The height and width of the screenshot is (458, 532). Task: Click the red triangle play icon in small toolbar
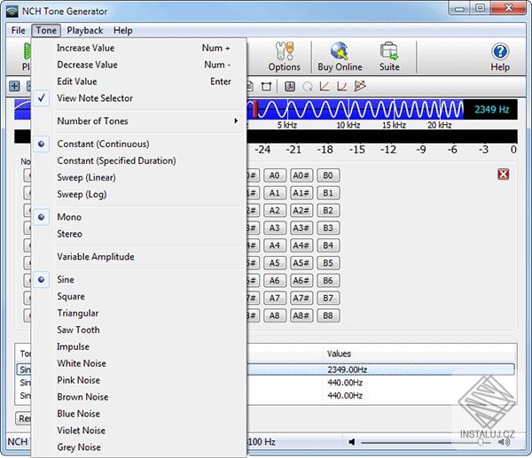360,86
